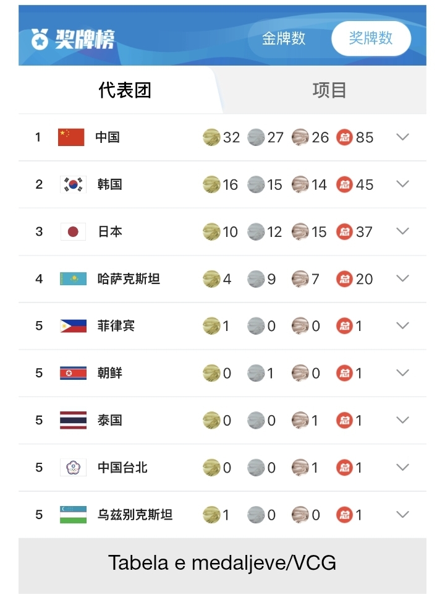Click Japan's flag icon
445x597 pixels.
click(73, 231)
